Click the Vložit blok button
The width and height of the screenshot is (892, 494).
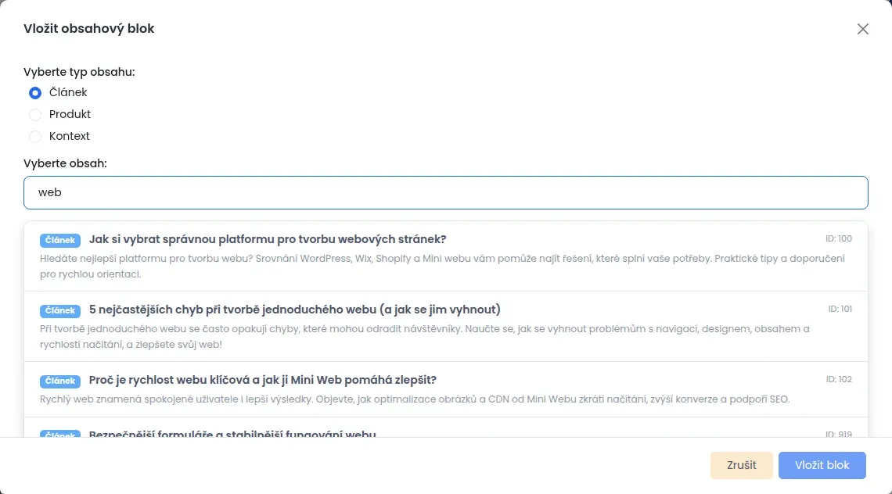pos(822,465)
